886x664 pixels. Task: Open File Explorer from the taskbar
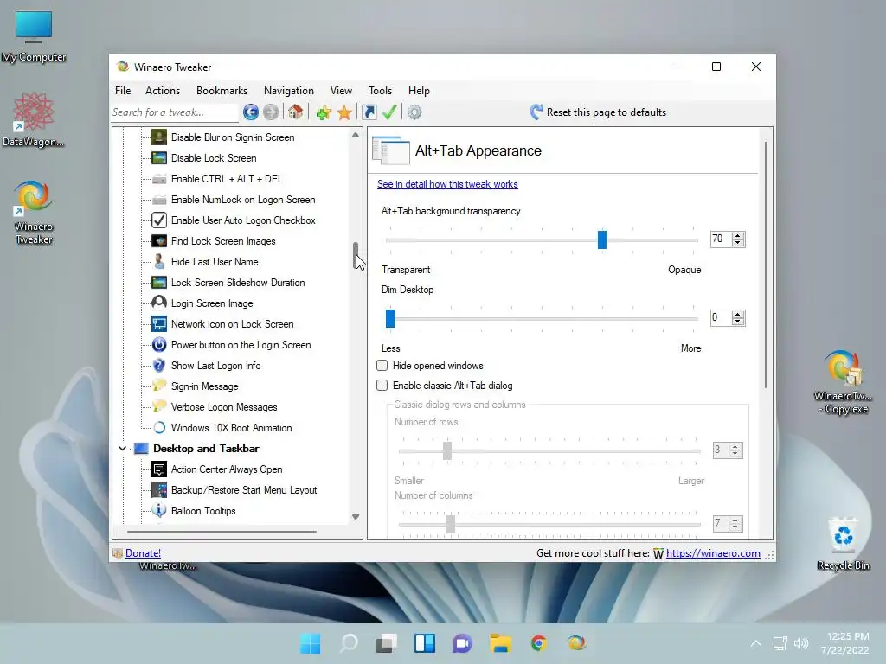(501, 643)
